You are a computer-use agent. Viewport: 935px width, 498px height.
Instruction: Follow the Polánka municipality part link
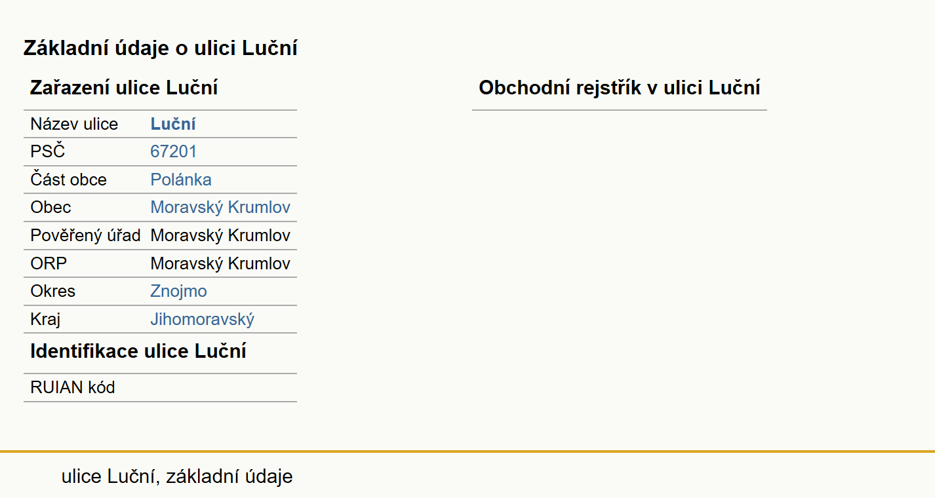pos(181,180)
